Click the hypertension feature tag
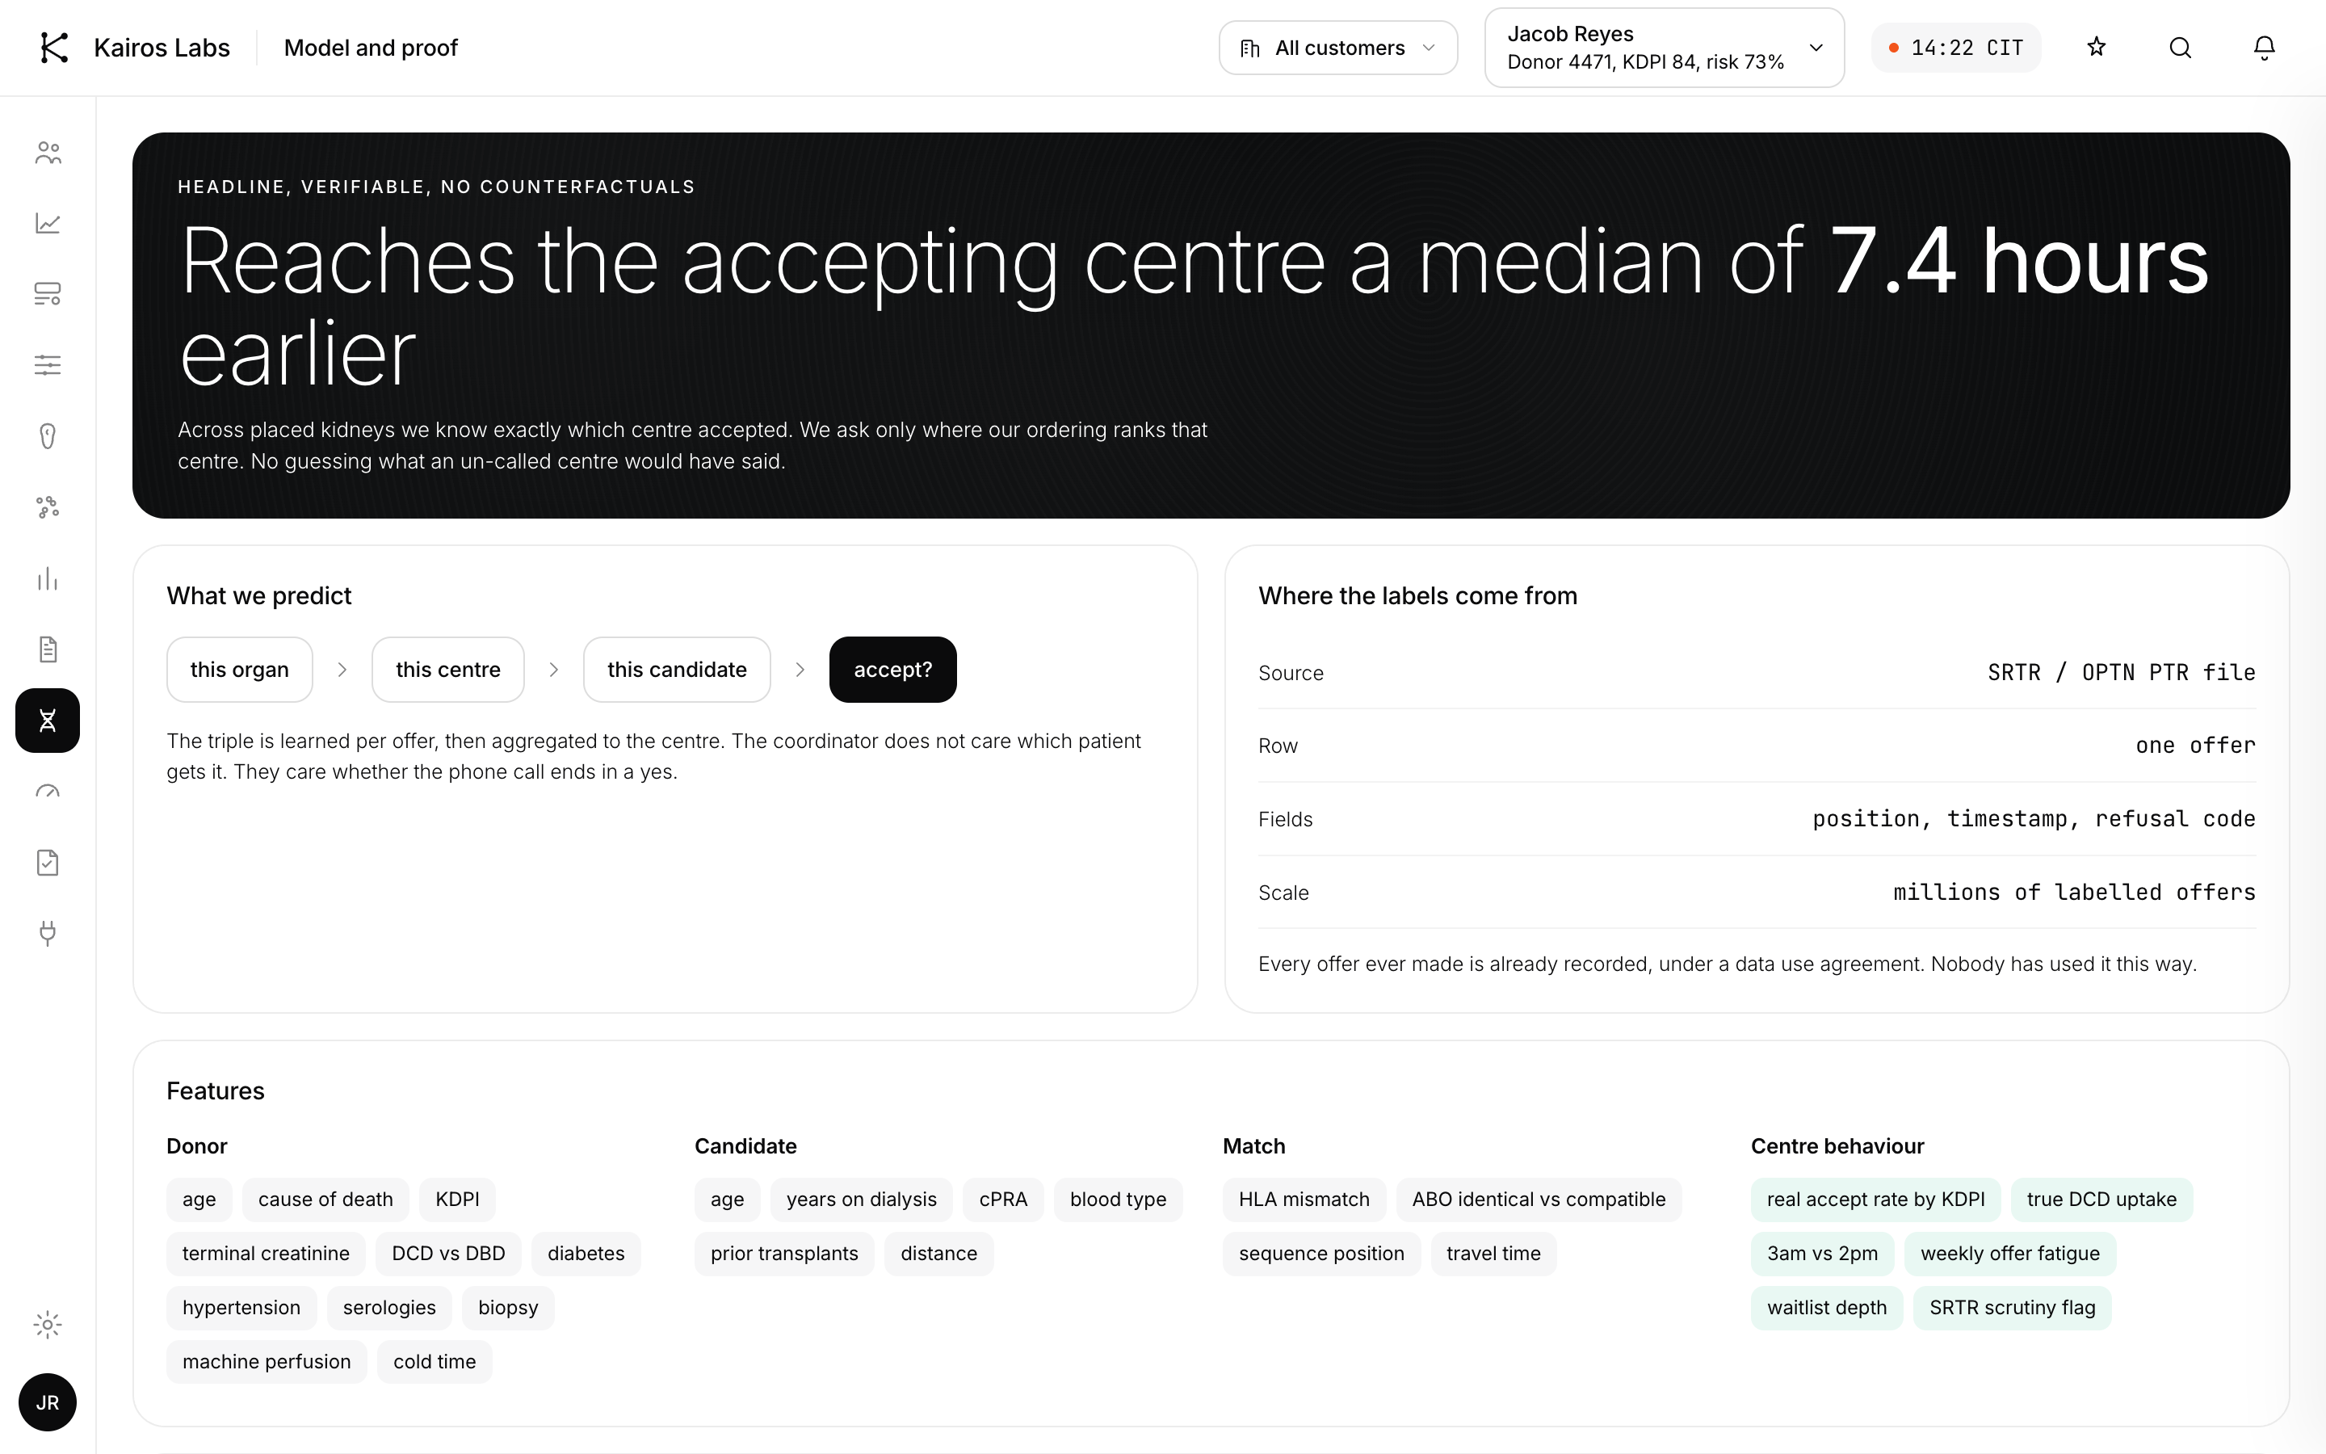 241,1307
